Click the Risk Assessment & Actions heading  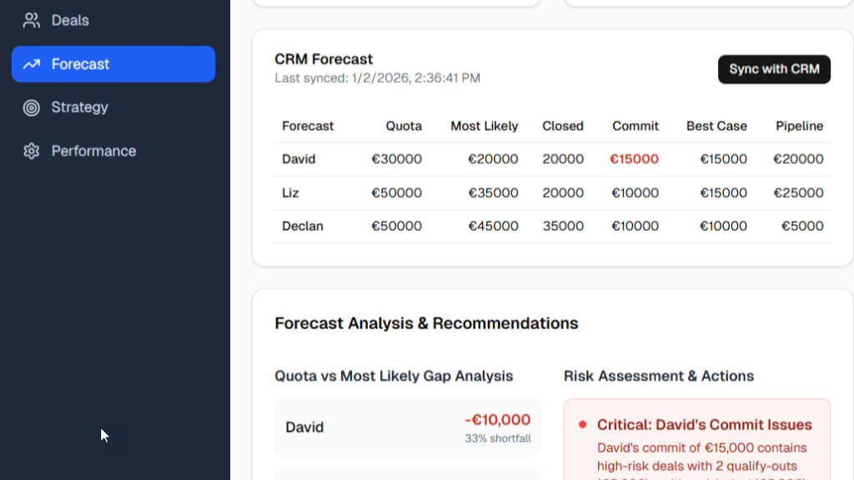(658, 376)
